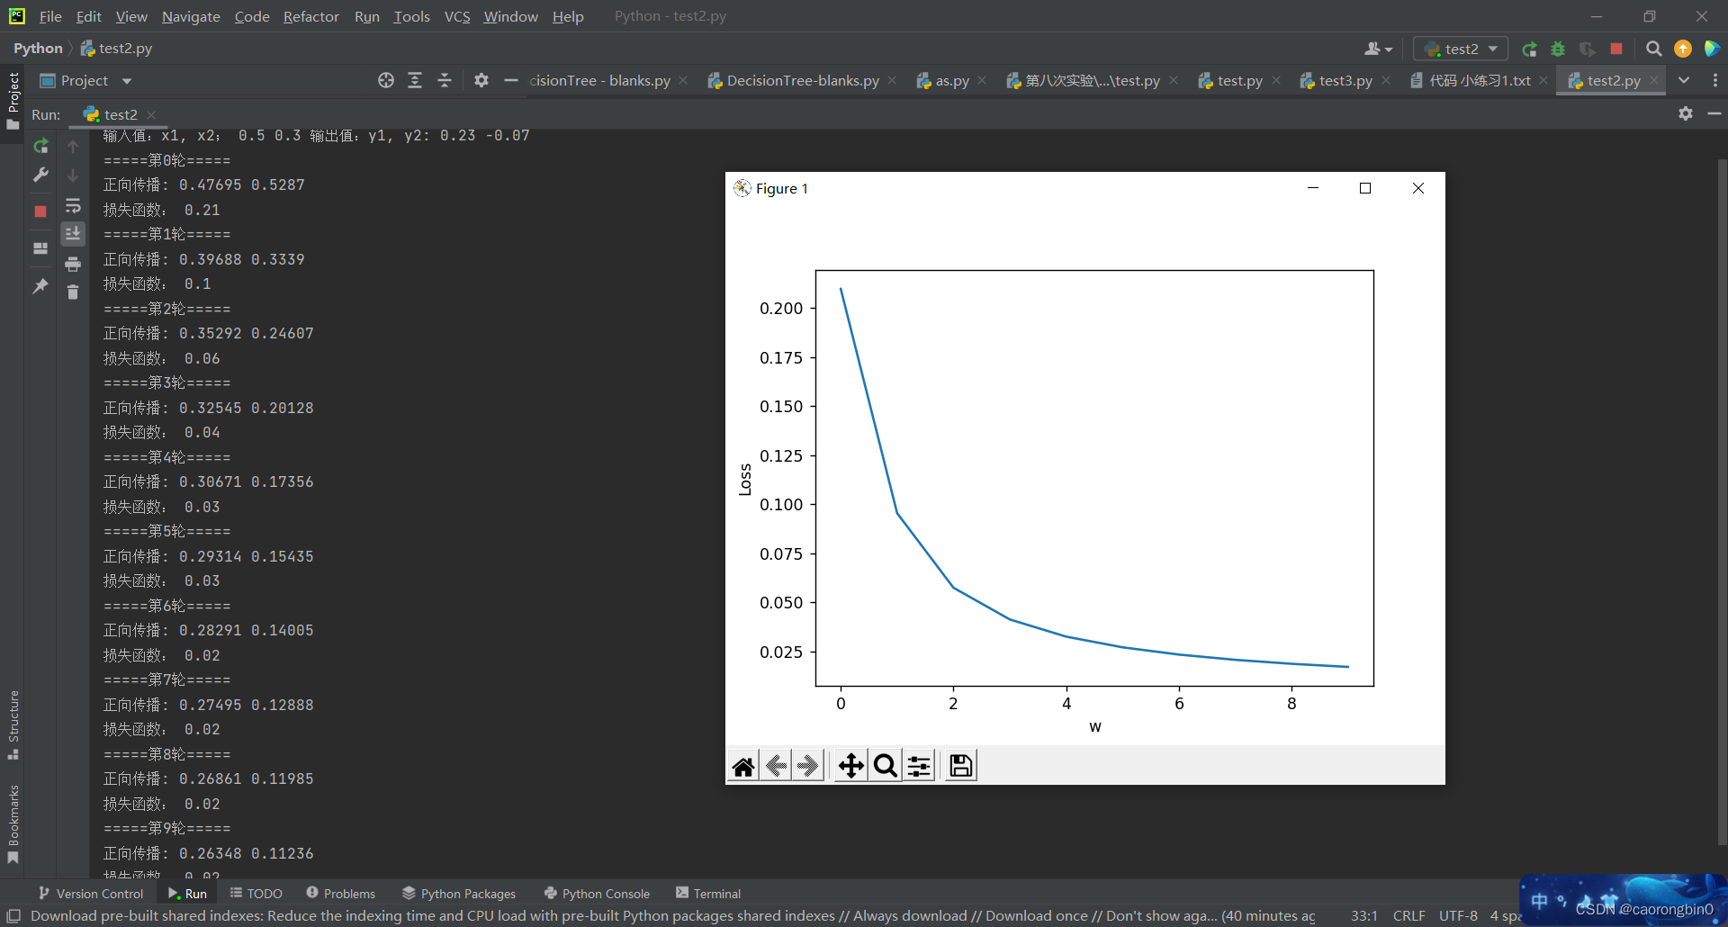Minimize Run panel with hide icon
This screenshot has height=927, width=1728.
click(x=1714, y=113)
